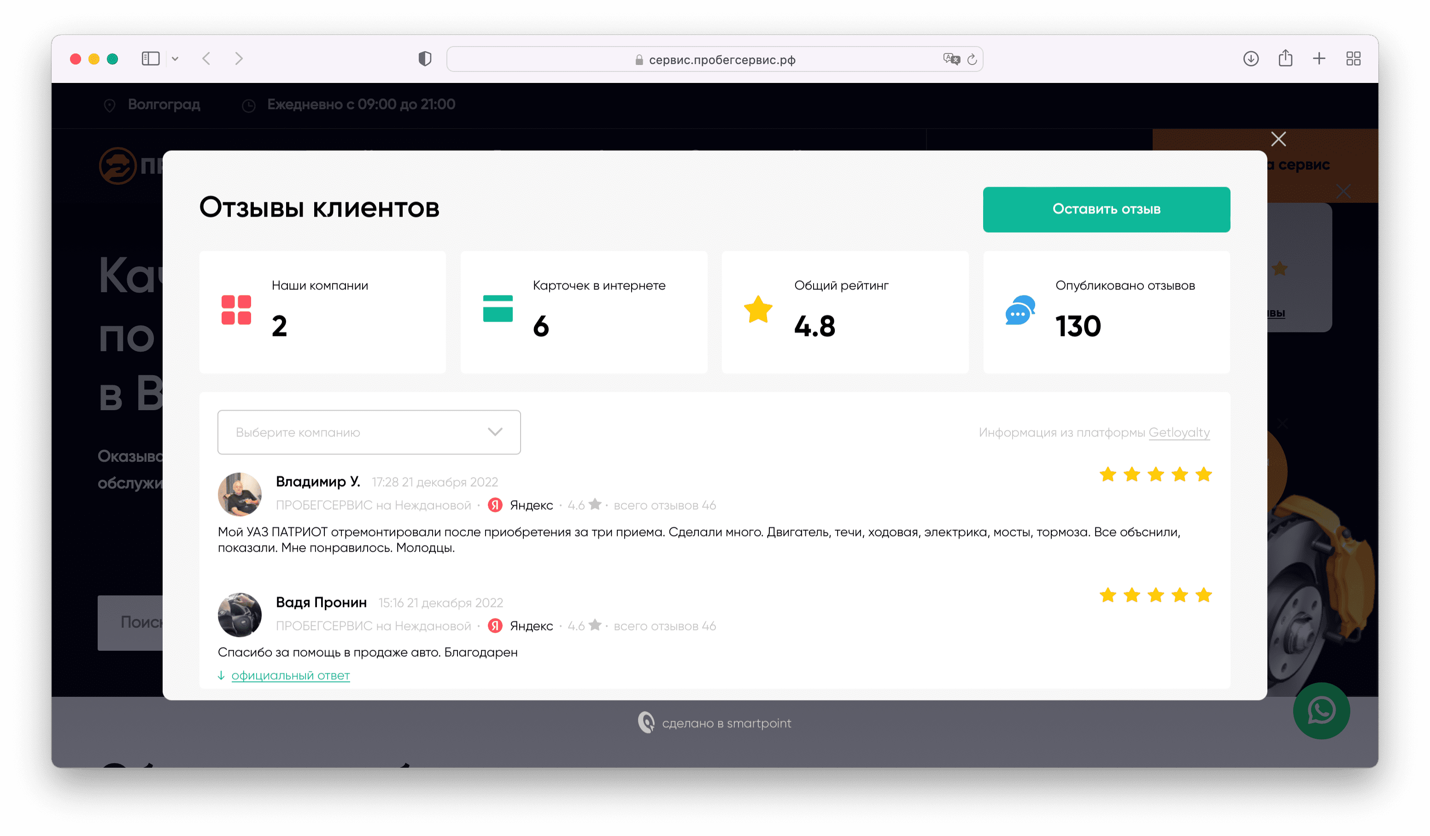Image resolution: width=1430 pixels, height=836 pixels.
Task: Click Владимир У. reviewer avatar
Action: tap(240, 495)
